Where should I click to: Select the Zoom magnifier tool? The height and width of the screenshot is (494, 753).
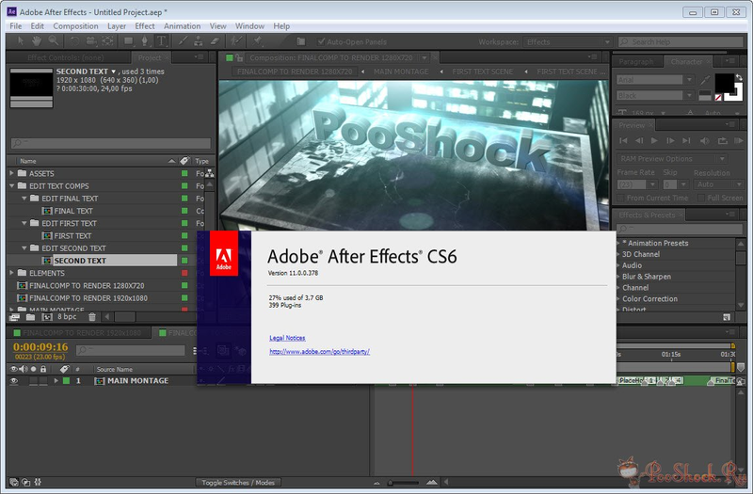click(54, 41)
